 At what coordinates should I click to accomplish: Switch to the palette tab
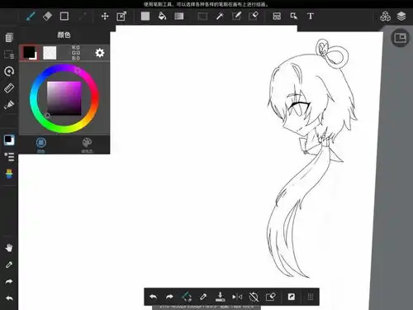coord(87,145)
